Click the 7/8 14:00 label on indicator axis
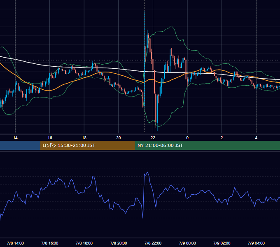Viewport: 280px width, 247px height. (x=15, y=243)
